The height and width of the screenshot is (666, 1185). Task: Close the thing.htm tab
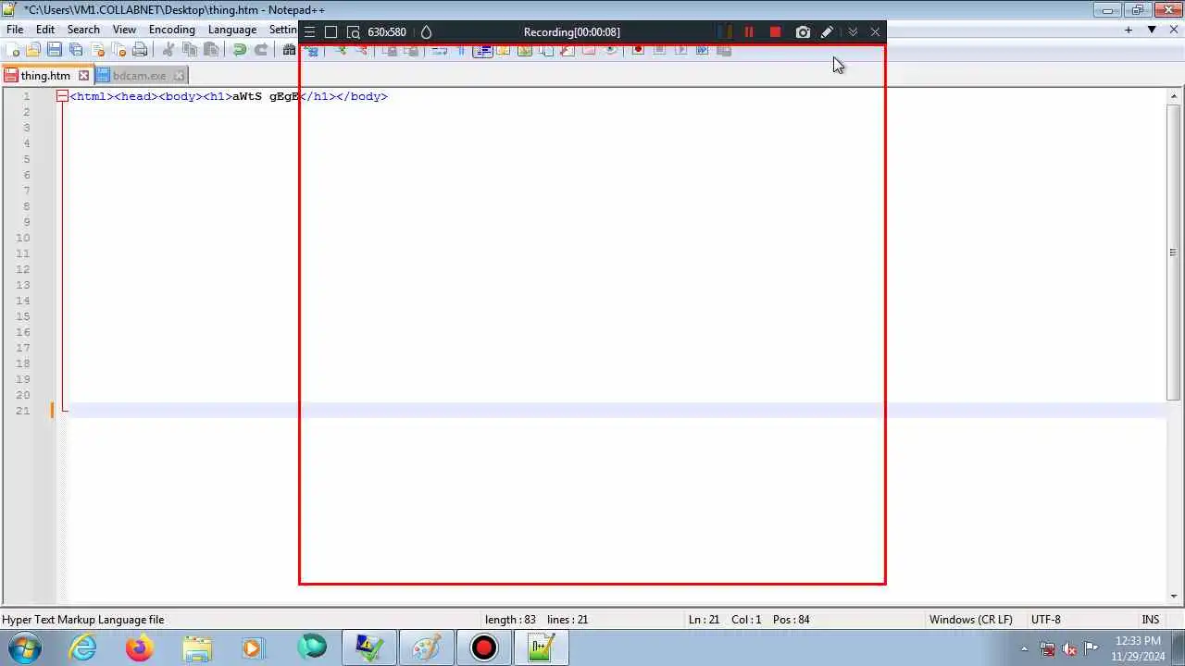pos(83,76)
